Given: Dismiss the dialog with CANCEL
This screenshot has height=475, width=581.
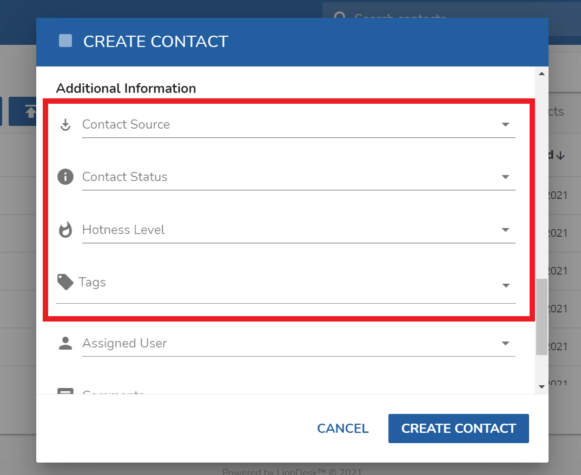Looking at the screenshot, I should [x=342, y=428].
